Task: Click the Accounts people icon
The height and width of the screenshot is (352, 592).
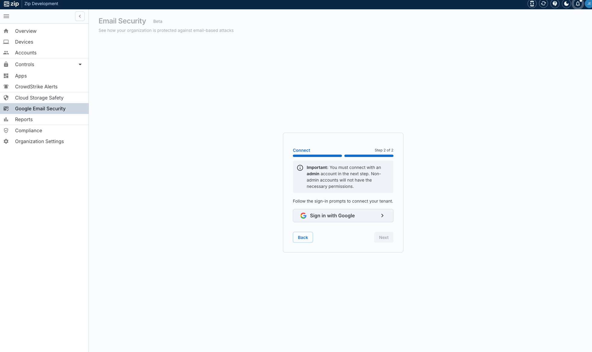Action: coord(6,53)
